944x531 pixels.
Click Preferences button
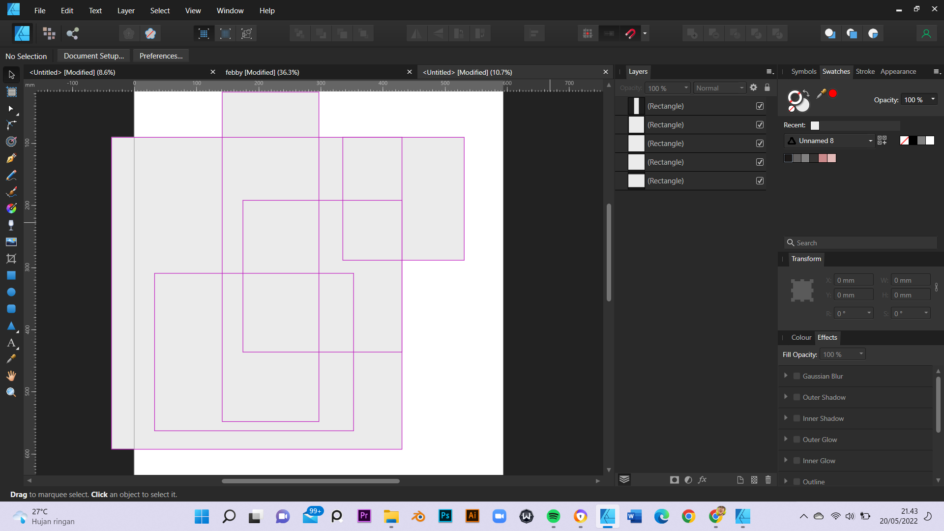tap(160, 56)
